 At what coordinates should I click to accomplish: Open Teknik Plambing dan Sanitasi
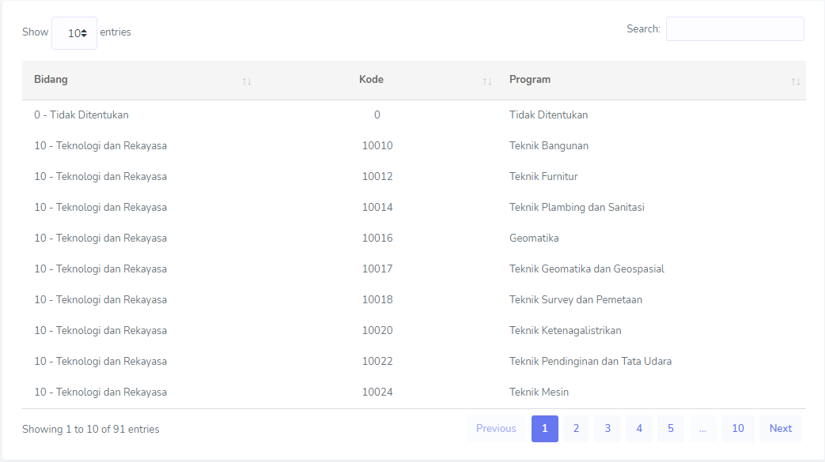(x=577, y=207)
